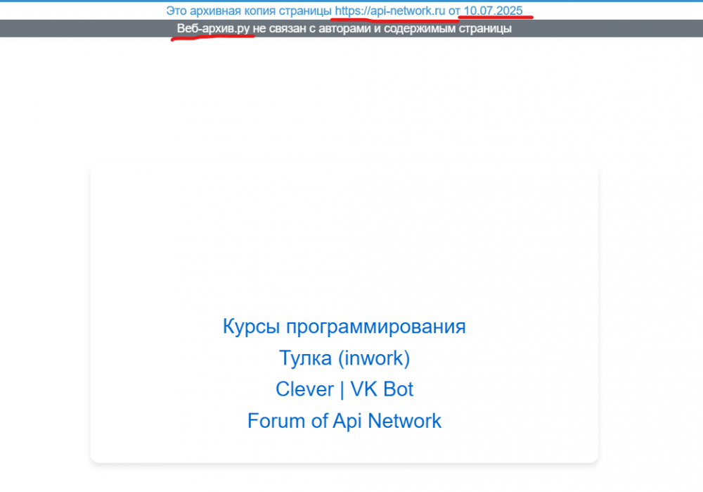Click the text 'не связан с авторами и содержимым страницы'

382,28
